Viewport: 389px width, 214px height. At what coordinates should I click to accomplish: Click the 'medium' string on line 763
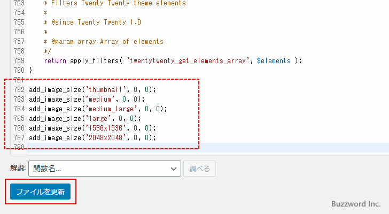coord(100,99)
